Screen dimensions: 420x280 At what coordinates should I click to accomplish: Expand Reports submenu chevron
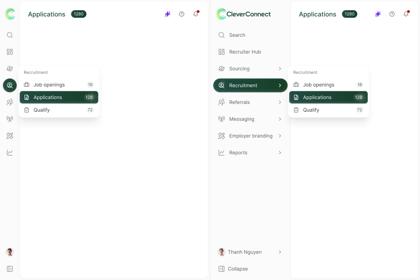(280, 153)
